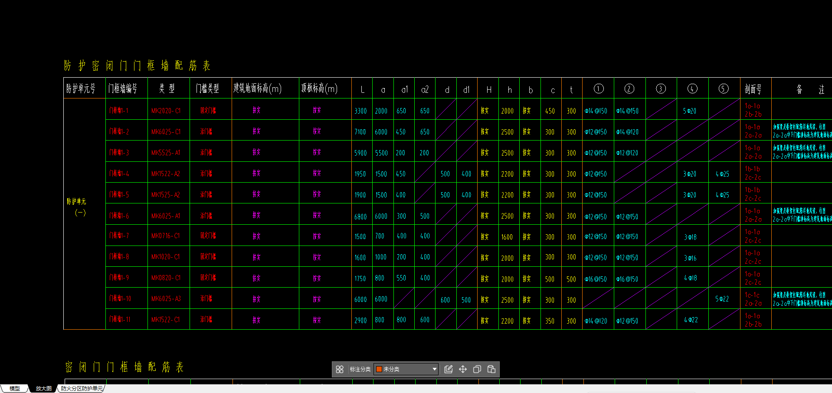Click the rebar value 5Φ20
The width and height of the screenshot is (832, 393).
[690, 111]
